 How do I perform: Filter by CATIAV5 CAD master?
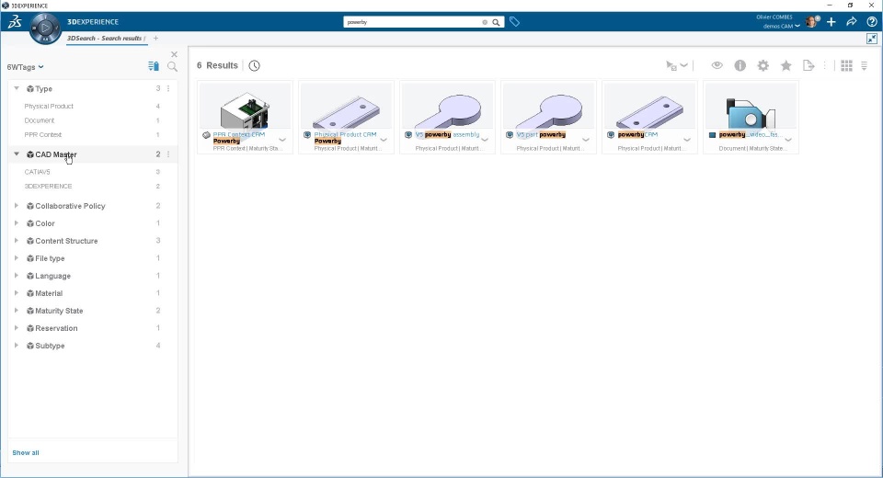37,172
